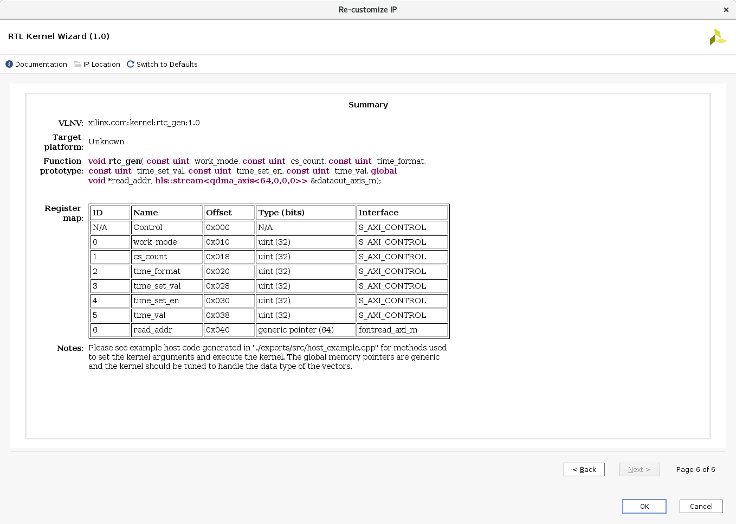Click the Documentation info icon
The width and height of the screenshot is (736, 524).
[x=9, y=64]
